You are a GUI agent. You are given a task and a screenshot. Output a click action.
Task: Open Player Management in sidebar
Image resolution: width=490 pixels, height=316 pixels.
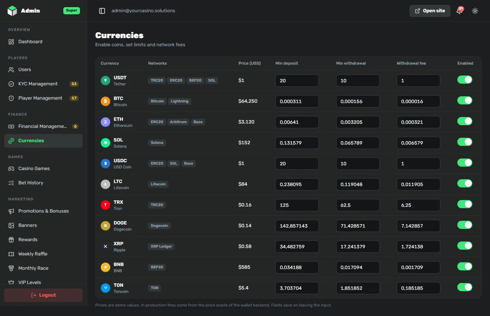(43, 98)
